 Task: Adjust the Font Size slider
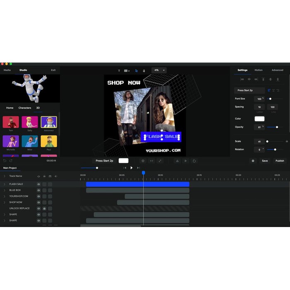270,99
